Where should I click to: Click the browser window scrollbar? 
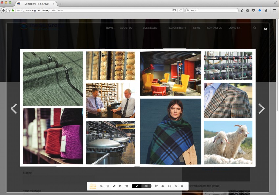point(278,65)
